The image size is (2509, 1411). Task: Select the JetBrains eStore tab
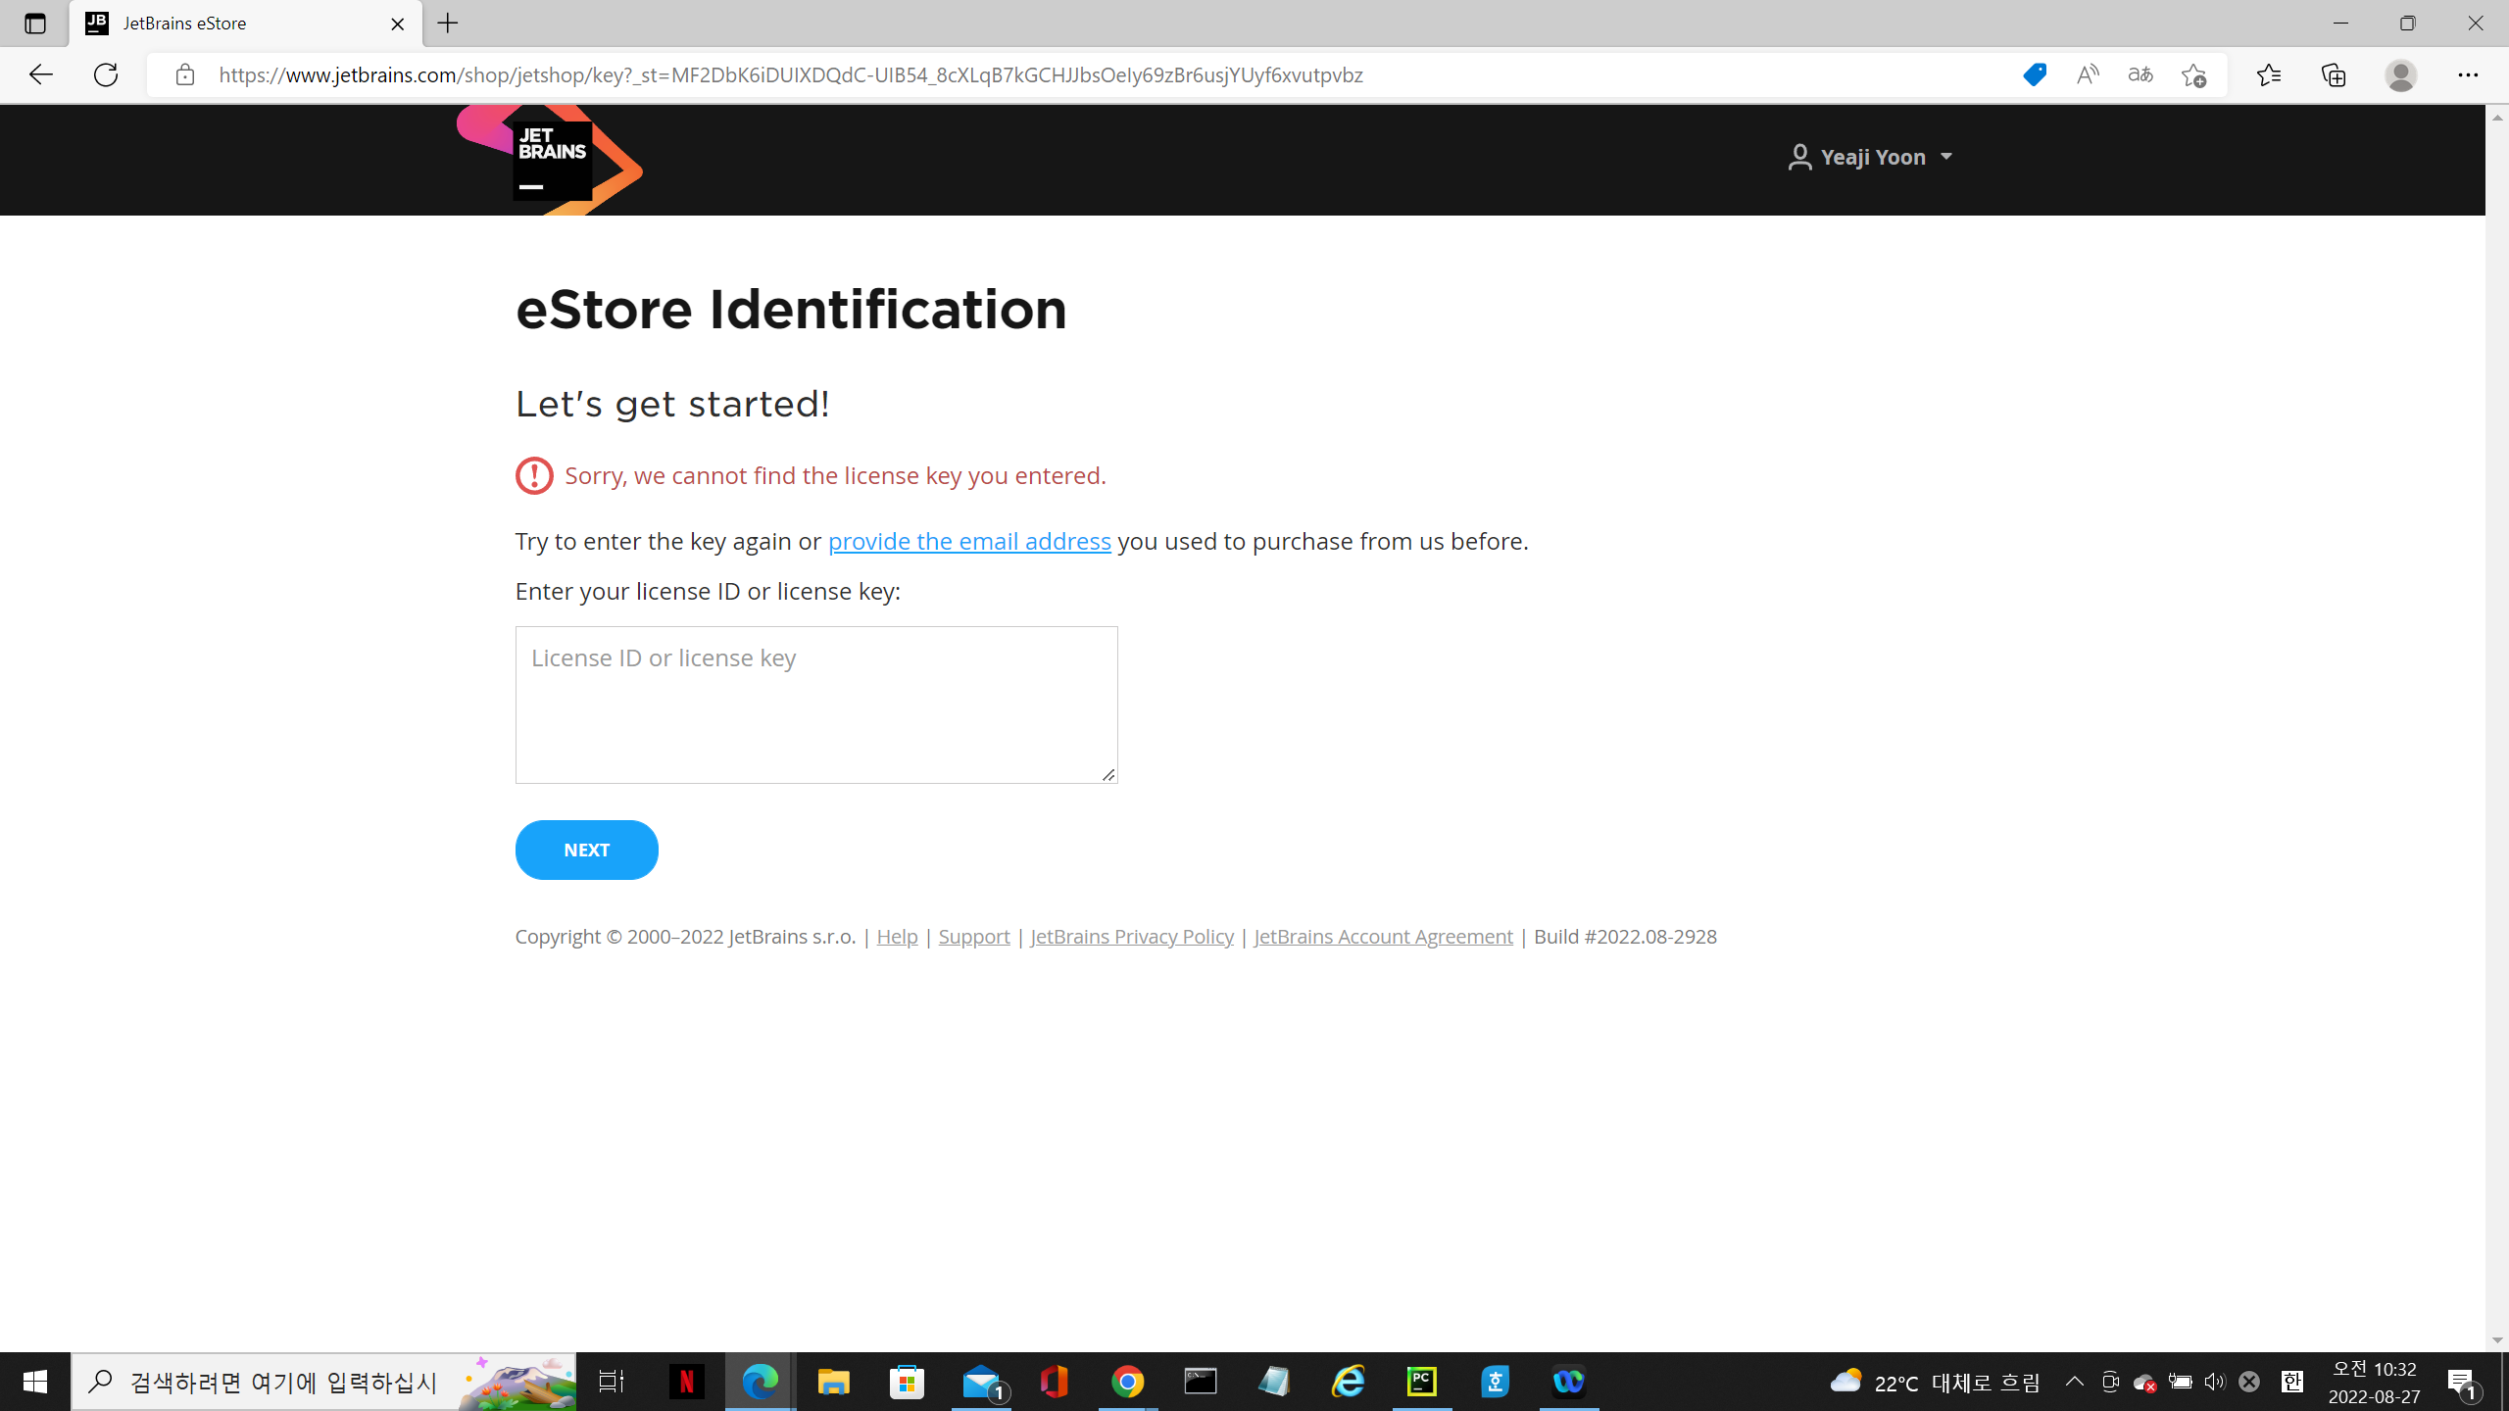coord(245,24)
